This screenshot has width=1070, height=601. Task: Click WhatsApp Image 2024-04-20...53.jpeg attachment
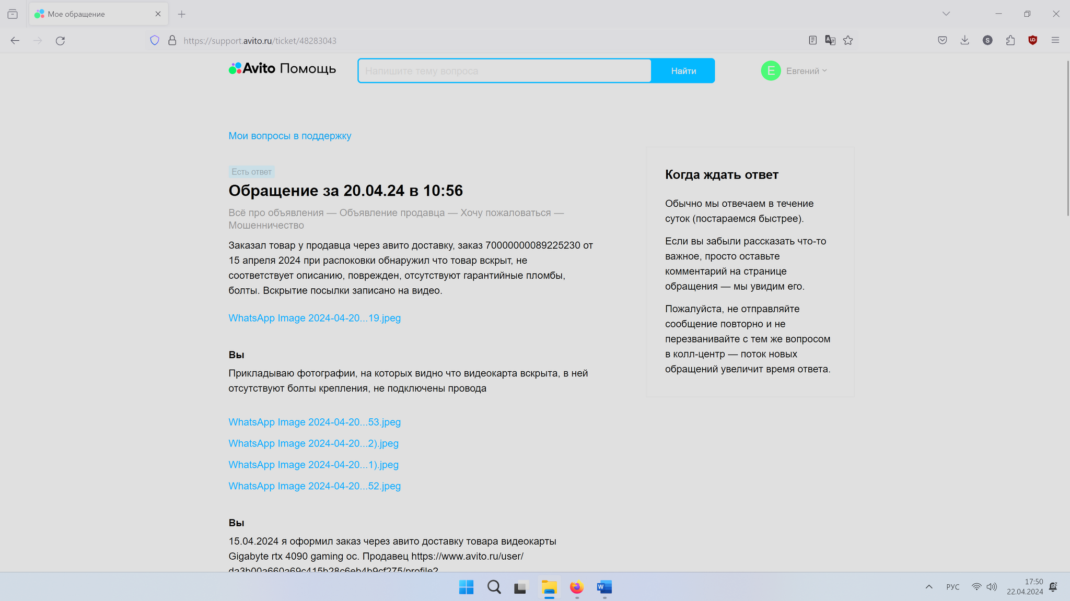click(x=315, y=421)
